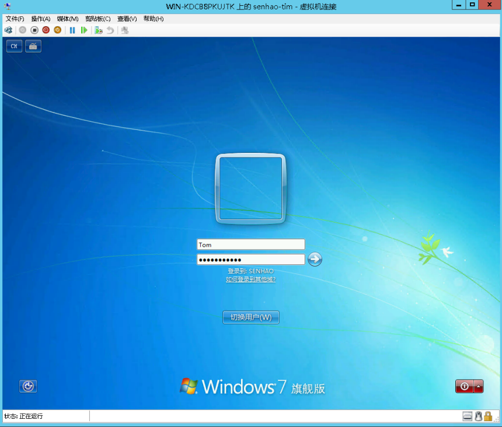Submit login with the arrow button
502x427 pixels.
tap(315, 260)
